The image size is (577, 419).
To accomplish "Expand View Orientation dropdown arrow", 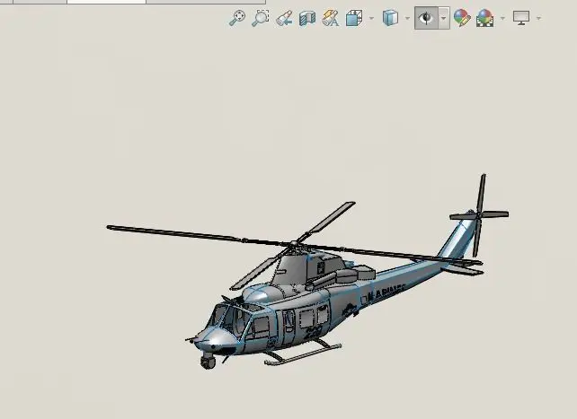I will pos(371,18).
